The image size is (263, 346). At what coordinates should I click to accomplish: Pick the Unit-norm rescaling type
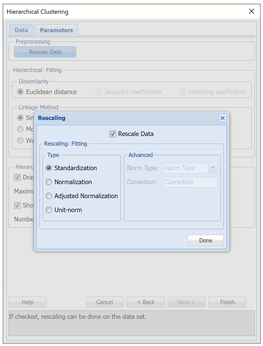tap(49, 210)
